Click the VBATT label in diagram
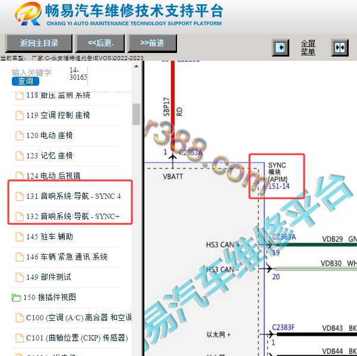 coord(173,177)
